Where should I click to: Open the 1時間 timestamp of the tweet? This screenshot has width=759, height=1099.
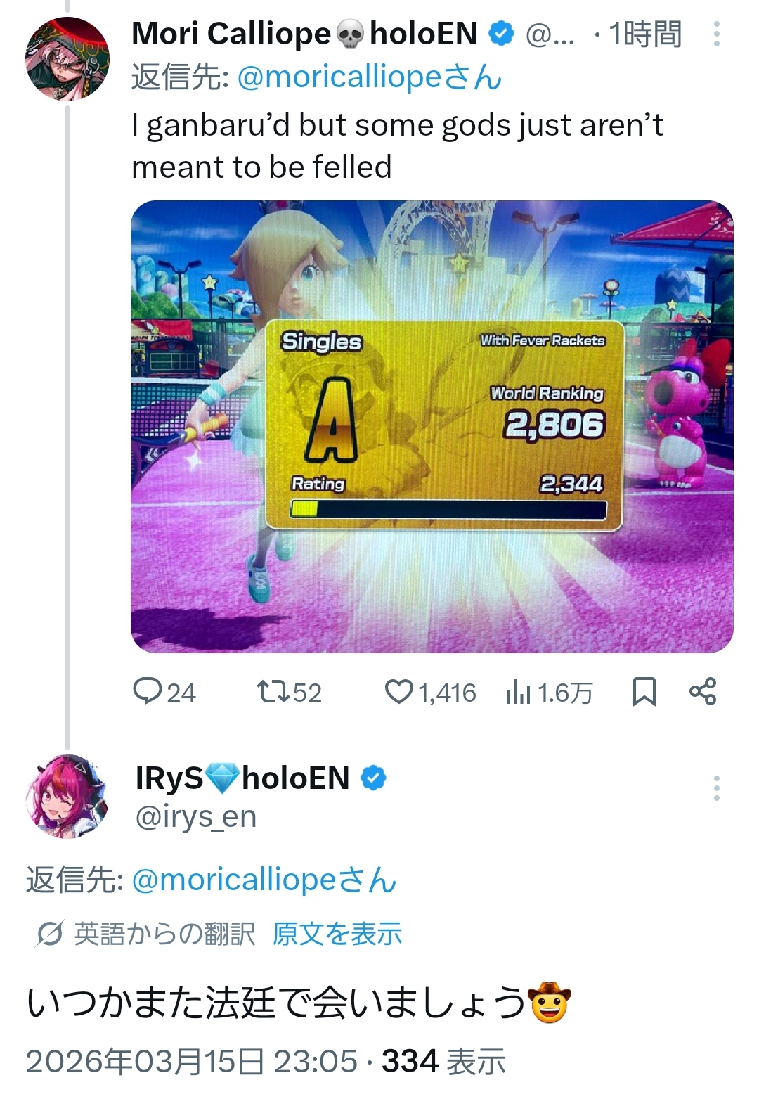(x=645, y=34)
